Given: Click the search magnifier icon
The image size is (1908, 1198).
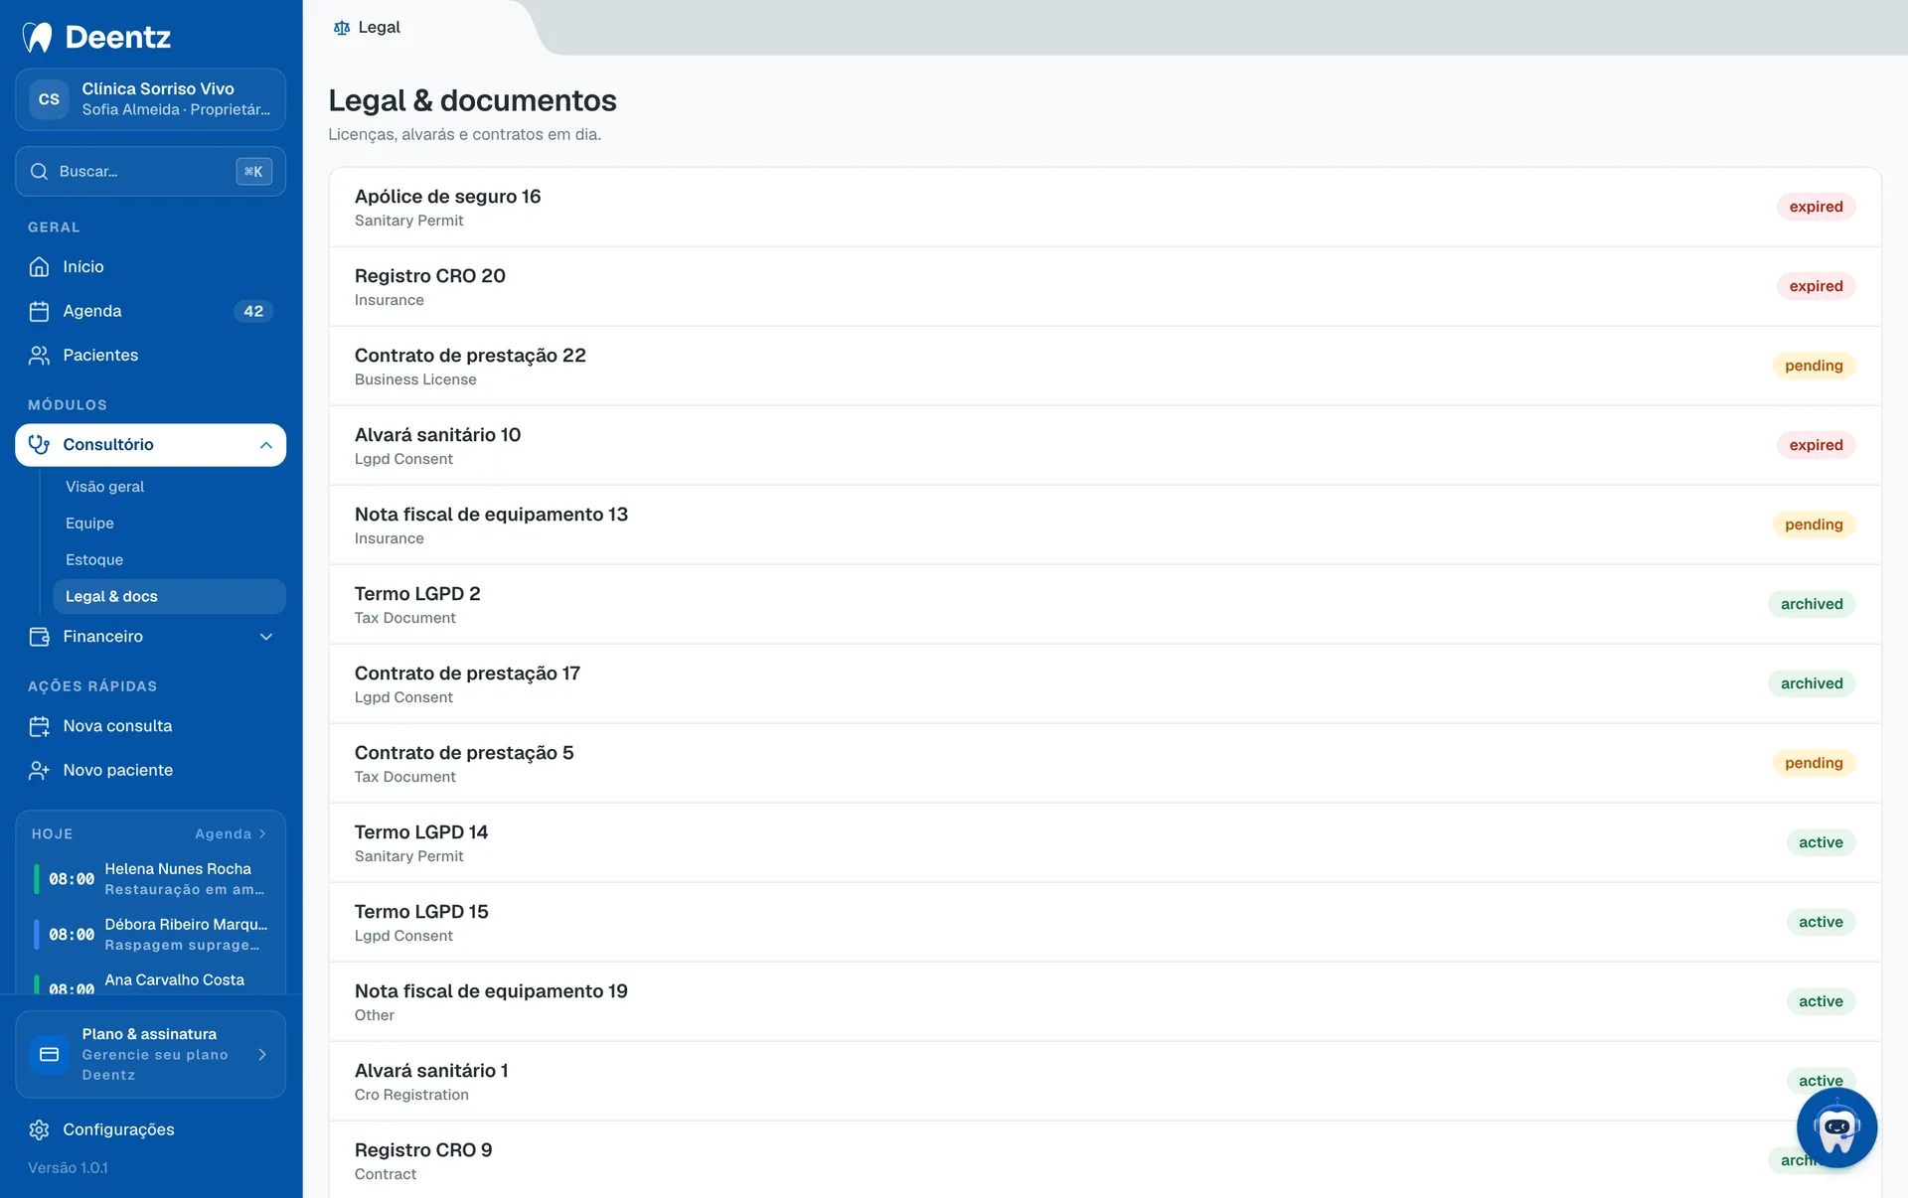Looking at the screenshot, I should pos(39,171).
